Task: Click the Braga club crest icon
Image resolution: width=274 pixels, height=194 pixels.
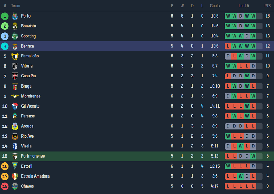Action: [15, 86]
